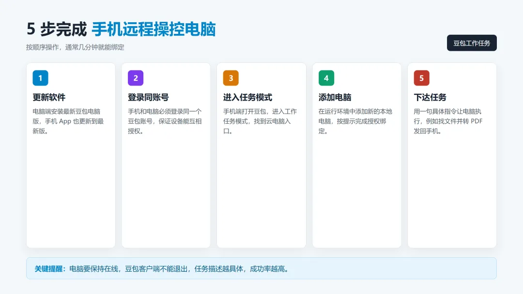This screenshot has height=294, width=523.
Task: Select the 登录同账号 card heading
Action: coord(149,97)
